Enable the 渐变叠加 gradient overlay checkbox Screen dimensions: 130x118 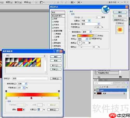(x=53, y=46)
